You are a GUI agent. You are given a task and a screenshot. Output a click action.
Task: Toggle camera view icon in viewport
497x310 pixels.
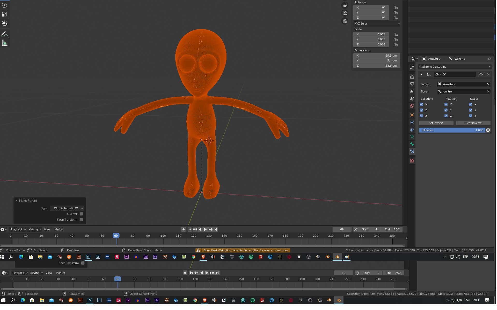click(345, 13)
